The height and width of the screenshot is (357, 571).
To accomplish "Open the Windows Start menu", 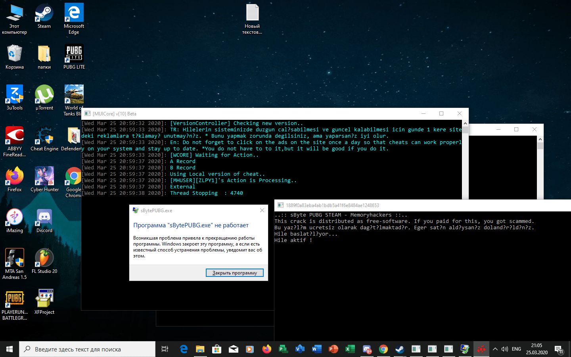I will tap(10, 349).
